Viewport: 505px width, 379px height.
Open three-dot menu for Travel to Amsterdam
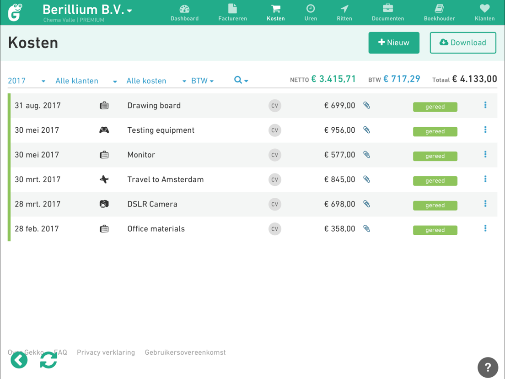(485, 179)
